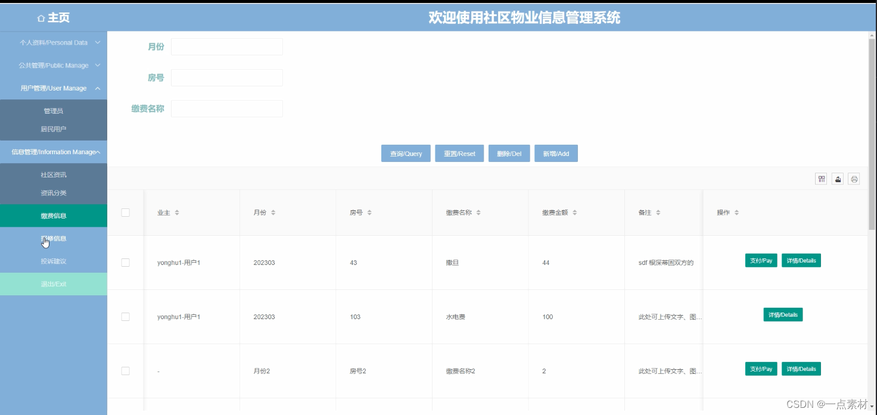Toggle the select-all checkbox in table header
This screenshot has height=415, width=877.
pyautogui.click(x=125, y=211)
